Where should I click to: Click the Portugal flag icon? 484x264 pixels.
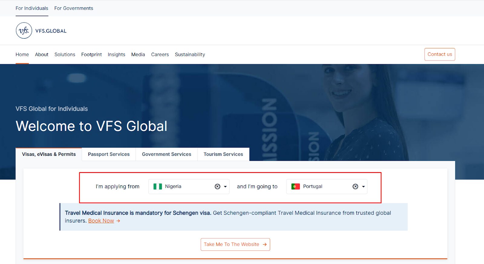tap(296, 187)
